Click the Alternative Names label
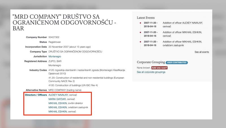This screenshot has width=226, height=128. pos(36,90)
